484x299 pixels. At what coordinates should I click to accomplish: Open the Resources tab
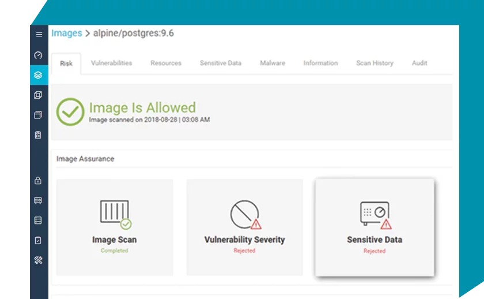166,63
